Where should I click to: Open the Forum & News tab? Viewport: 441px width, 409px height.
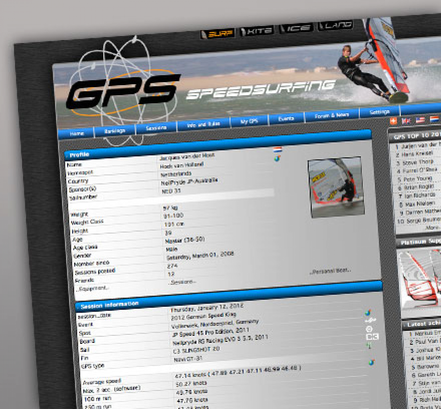point(332,115)
